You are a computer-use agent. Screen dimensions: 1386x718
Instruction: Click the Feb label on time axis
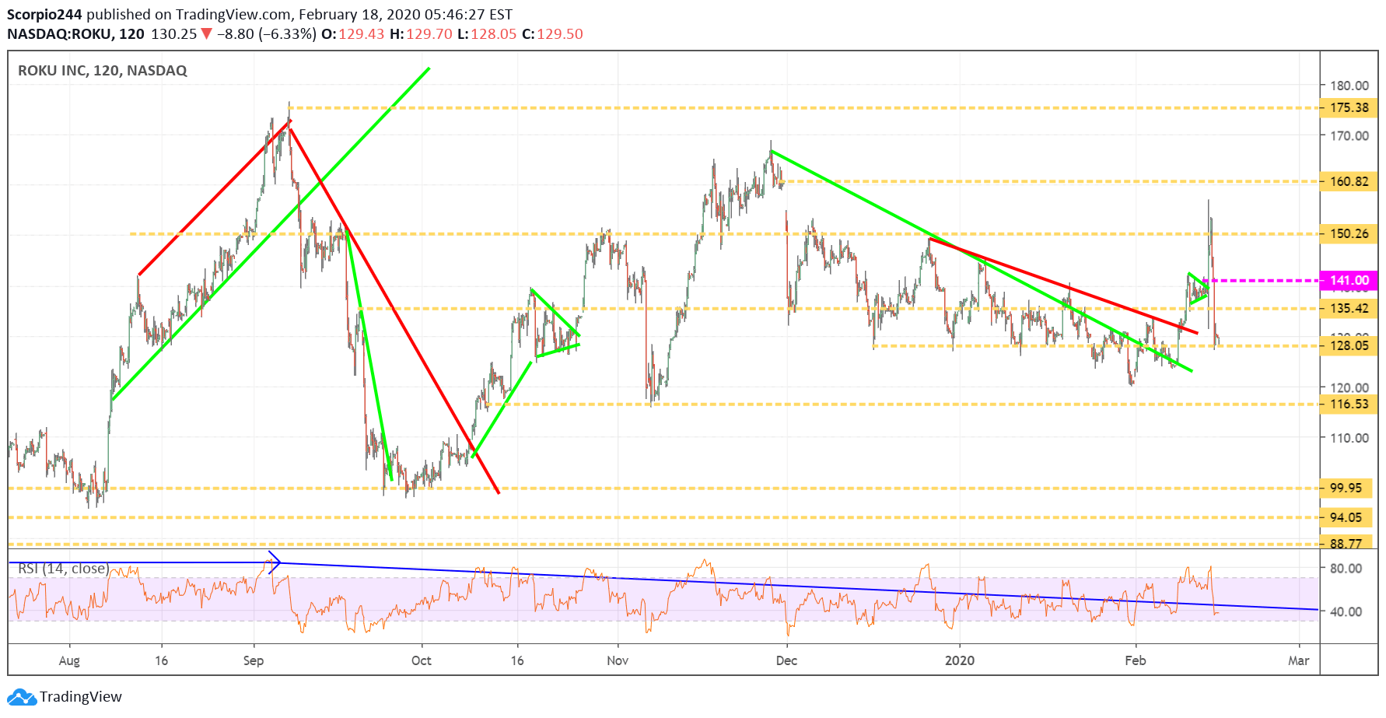click(1136, 660)
